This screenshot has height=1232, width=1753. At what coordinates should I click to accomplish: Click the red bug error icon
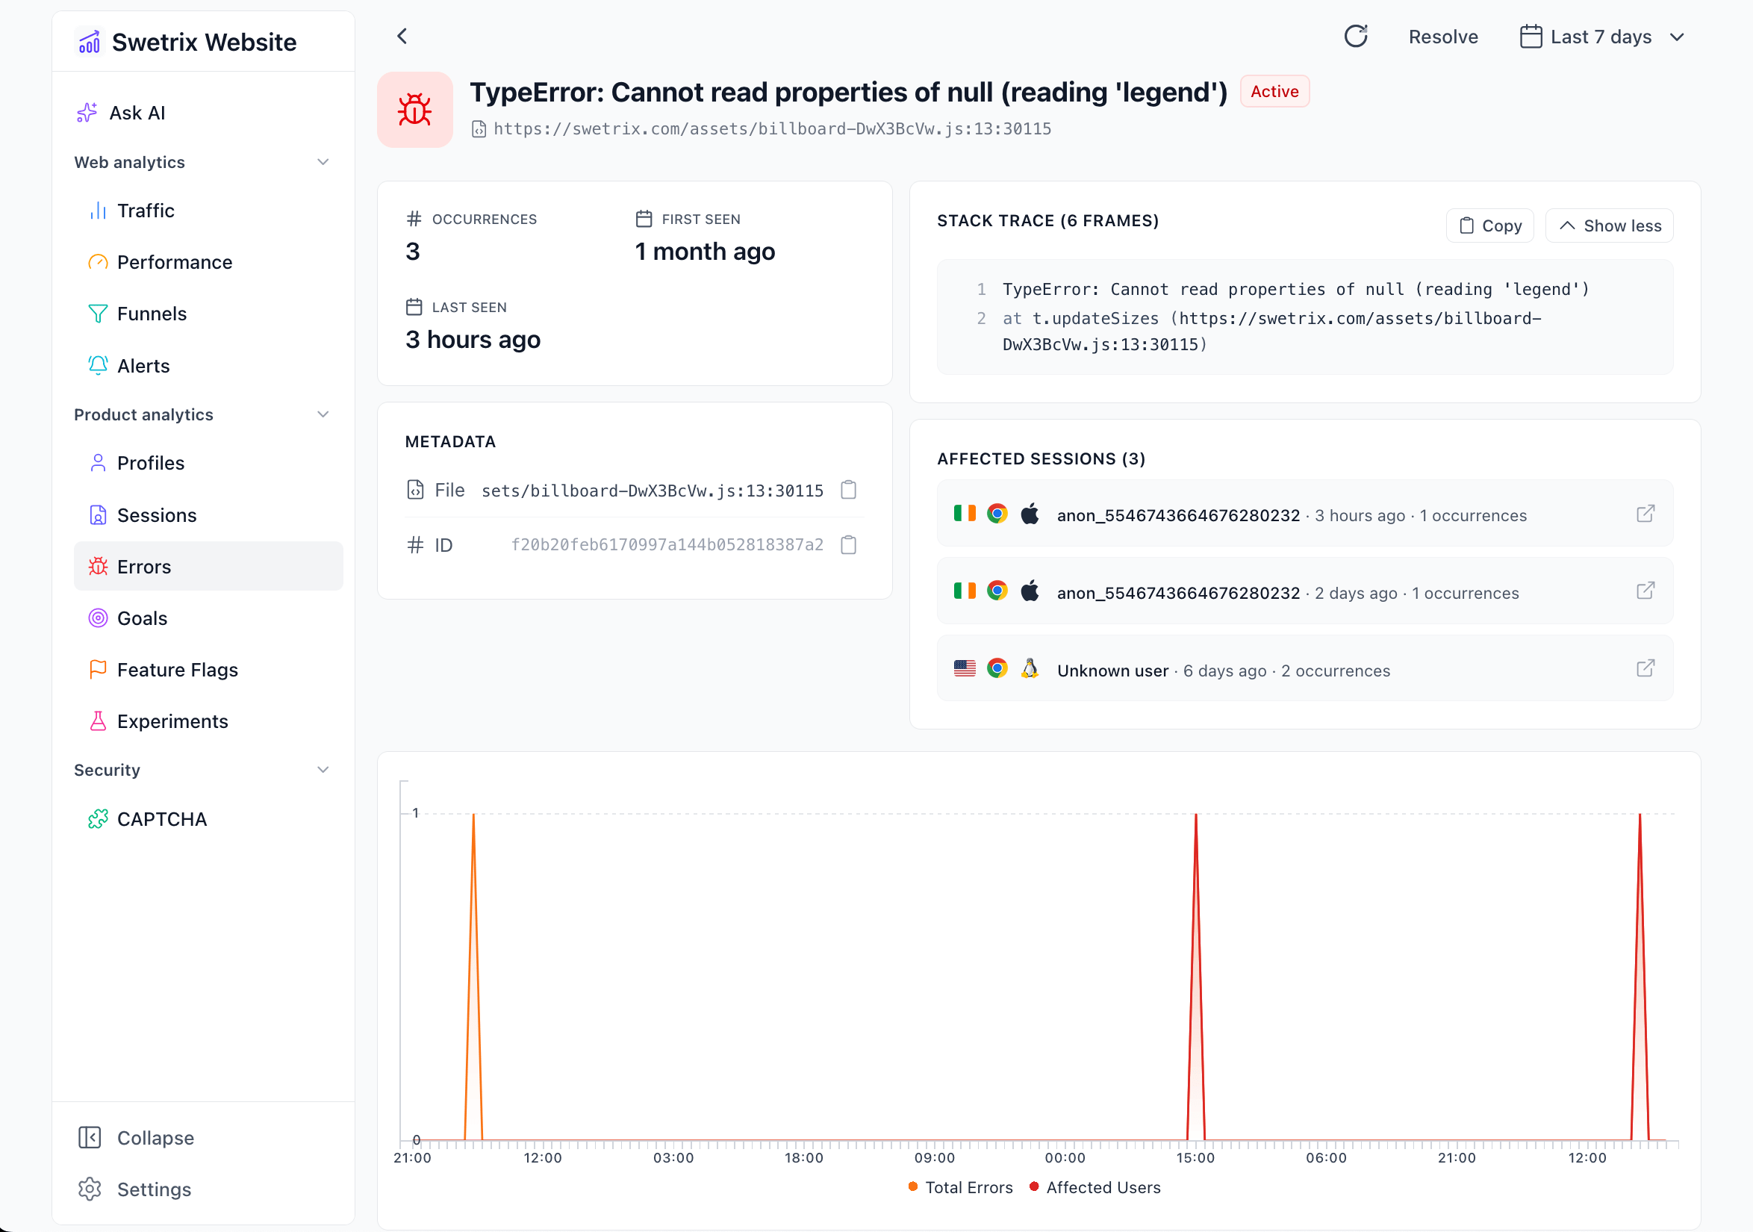[414, 109]
